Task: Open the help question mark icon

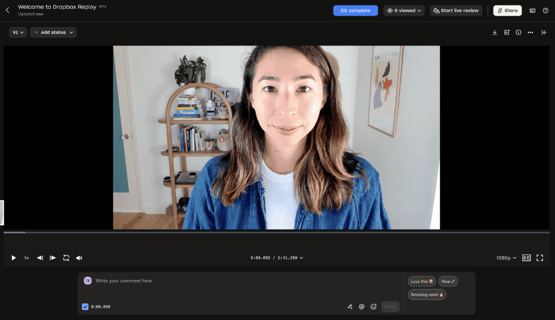Action: point(546,11)
